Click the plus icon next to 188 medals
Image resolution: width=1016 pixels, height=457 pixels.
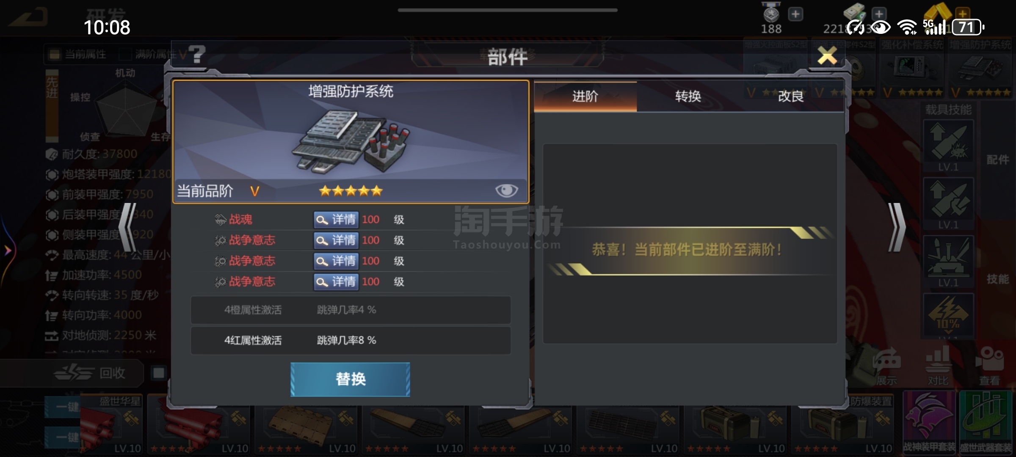click(x=795, y=14)
